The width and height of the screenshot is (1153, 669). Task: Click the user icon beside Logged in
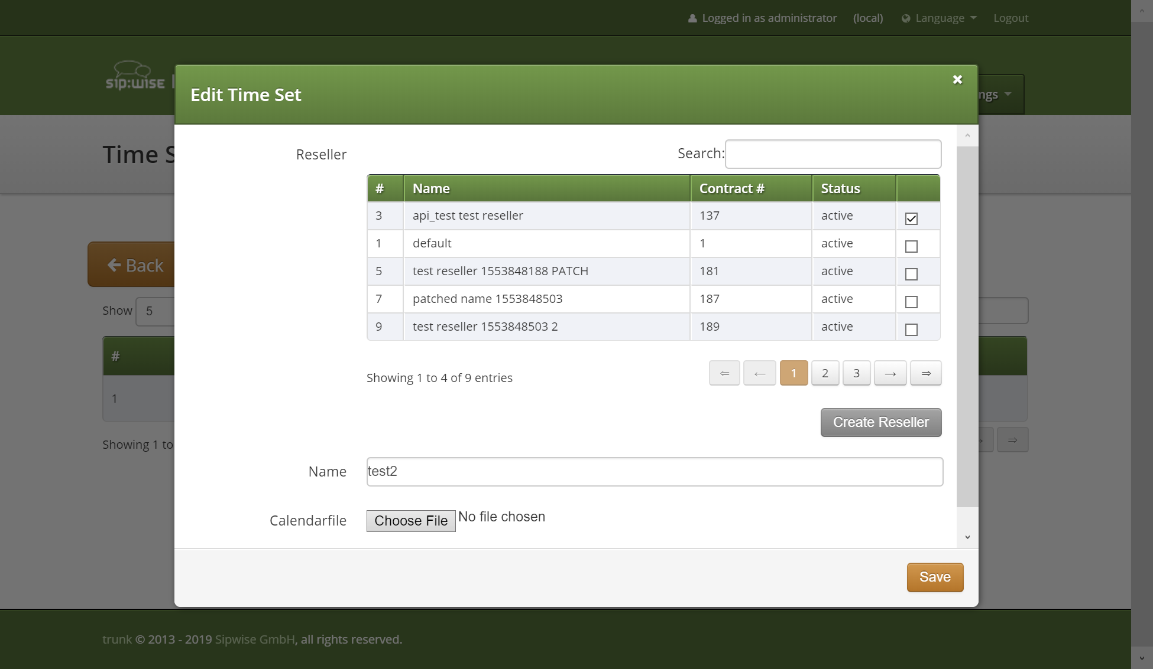[692, 18]
